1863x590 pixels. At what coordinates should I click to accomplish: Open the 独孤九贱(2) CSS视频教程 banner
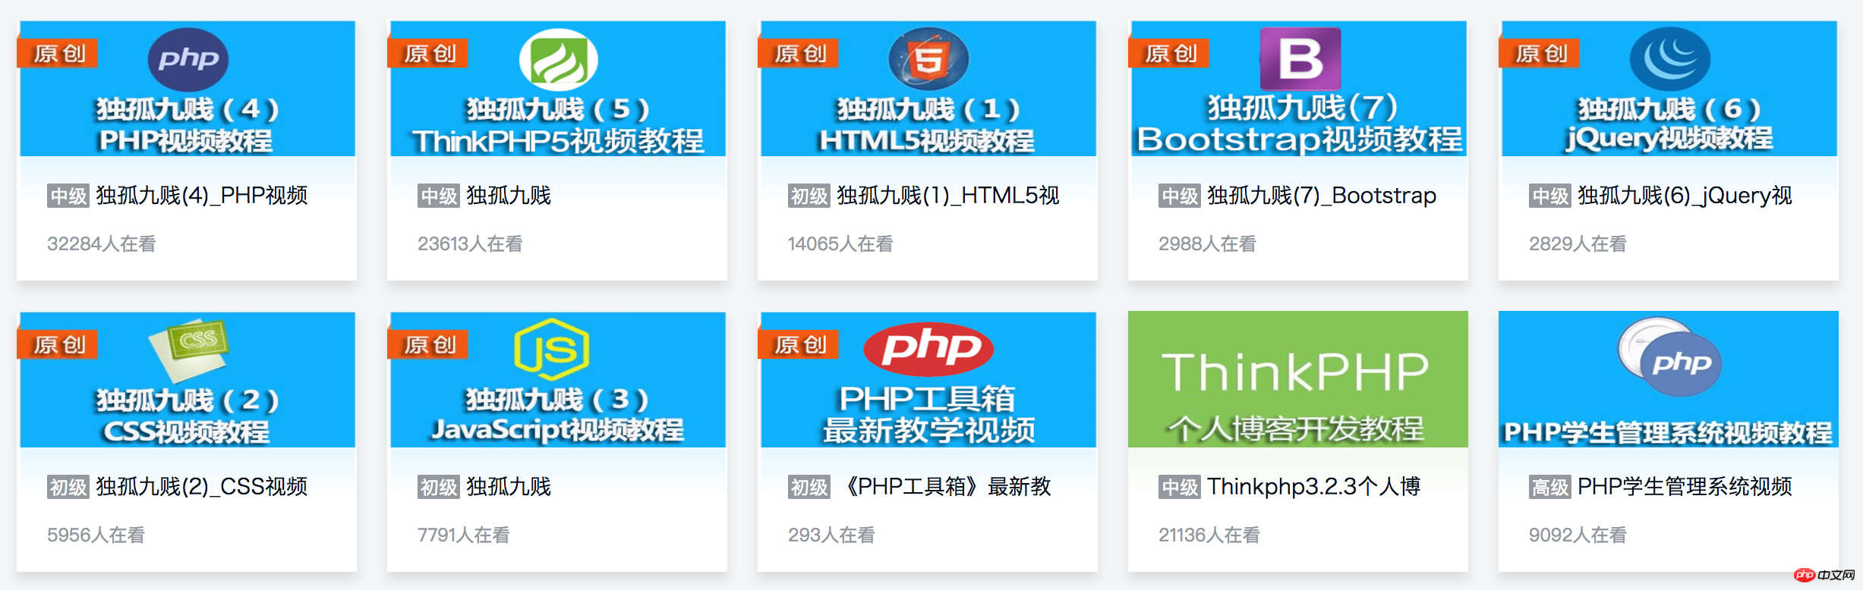pos(188,380)
